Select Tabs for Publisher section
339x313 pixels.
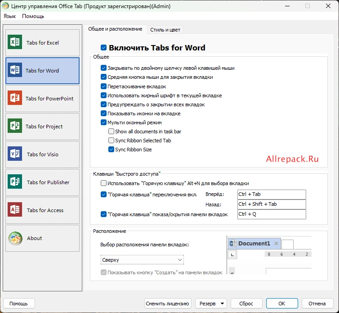pyautogui.click(x=42, y=182)
